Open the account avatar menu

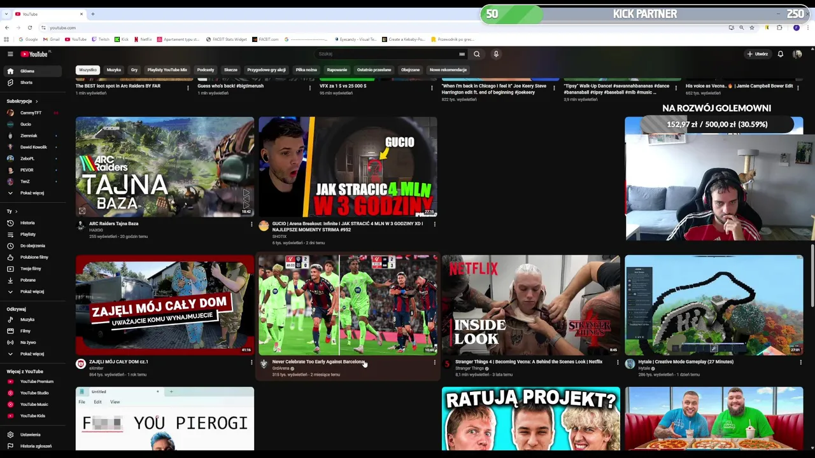point(797,54)
